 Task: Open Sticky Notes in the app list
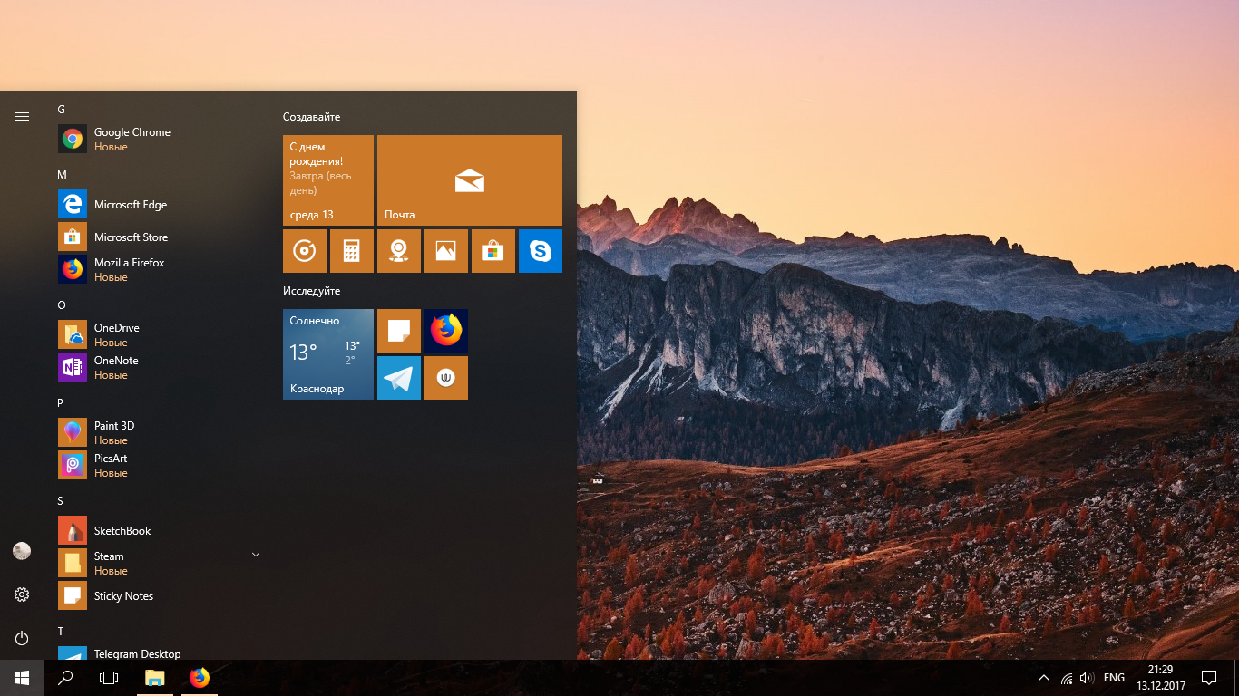coord(160,596)
